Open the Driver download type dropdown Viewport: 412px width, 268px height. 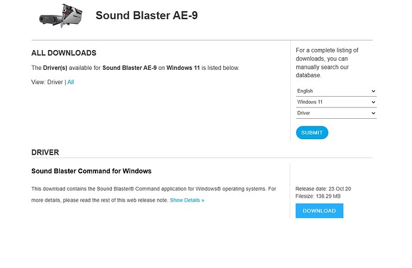click(336, 113)
